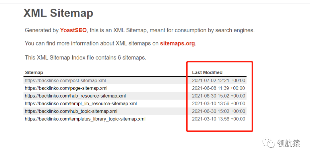Click the XML Sitemap page heading

(x=58, y=13)
